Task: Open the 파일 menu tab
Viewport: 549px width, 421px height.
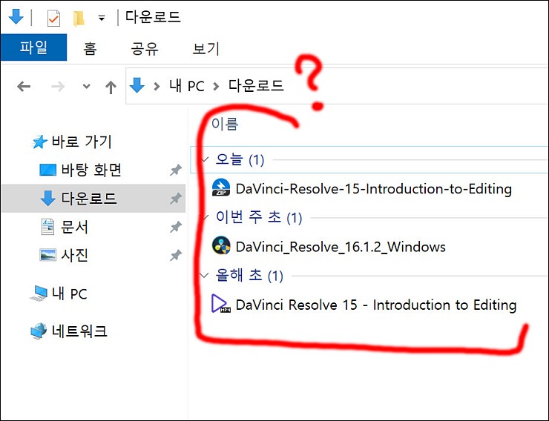Action: pos(33,47)
